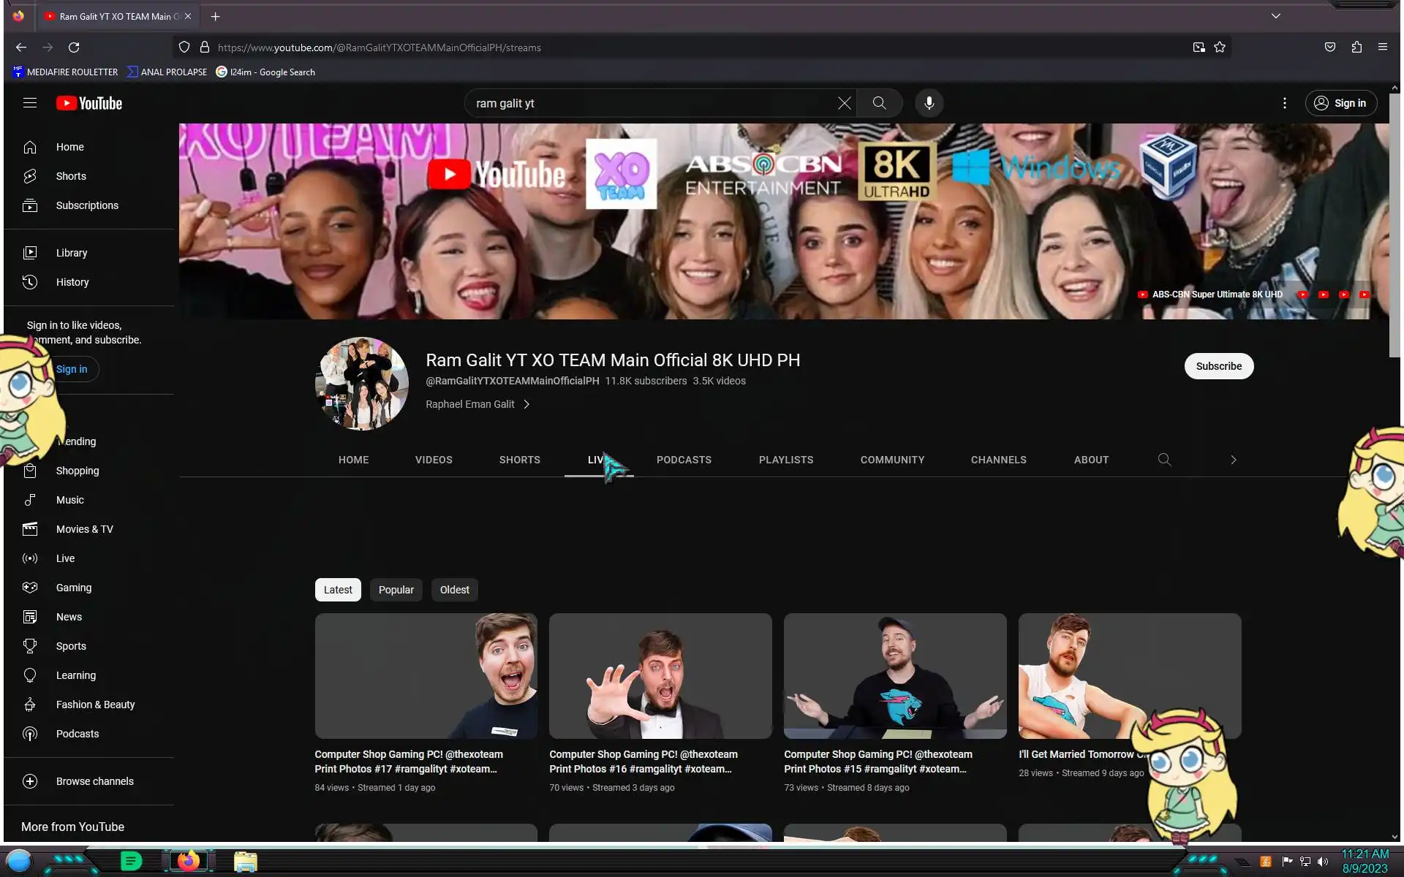Open YouTube settings three-dot menu
The height and width of the screenshot is (877, 1404).
click(x=1284, y=103)
